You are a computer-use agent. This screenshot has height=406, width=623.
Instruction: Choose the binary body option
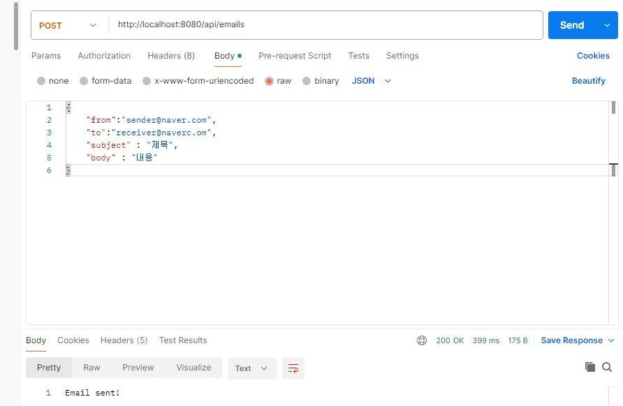pos(307,81)
